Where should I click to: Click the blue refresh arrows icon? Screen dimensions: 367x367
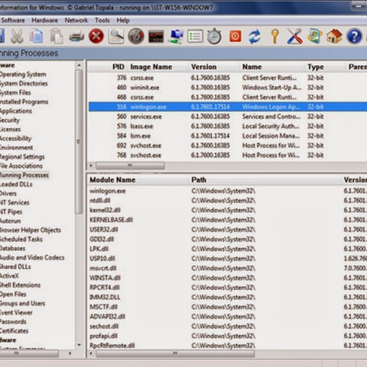coord(255,36)
